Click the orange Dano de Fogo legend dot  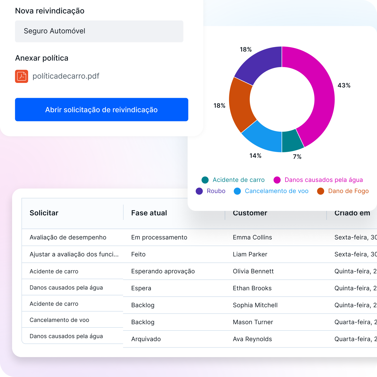tap(320, 191)
